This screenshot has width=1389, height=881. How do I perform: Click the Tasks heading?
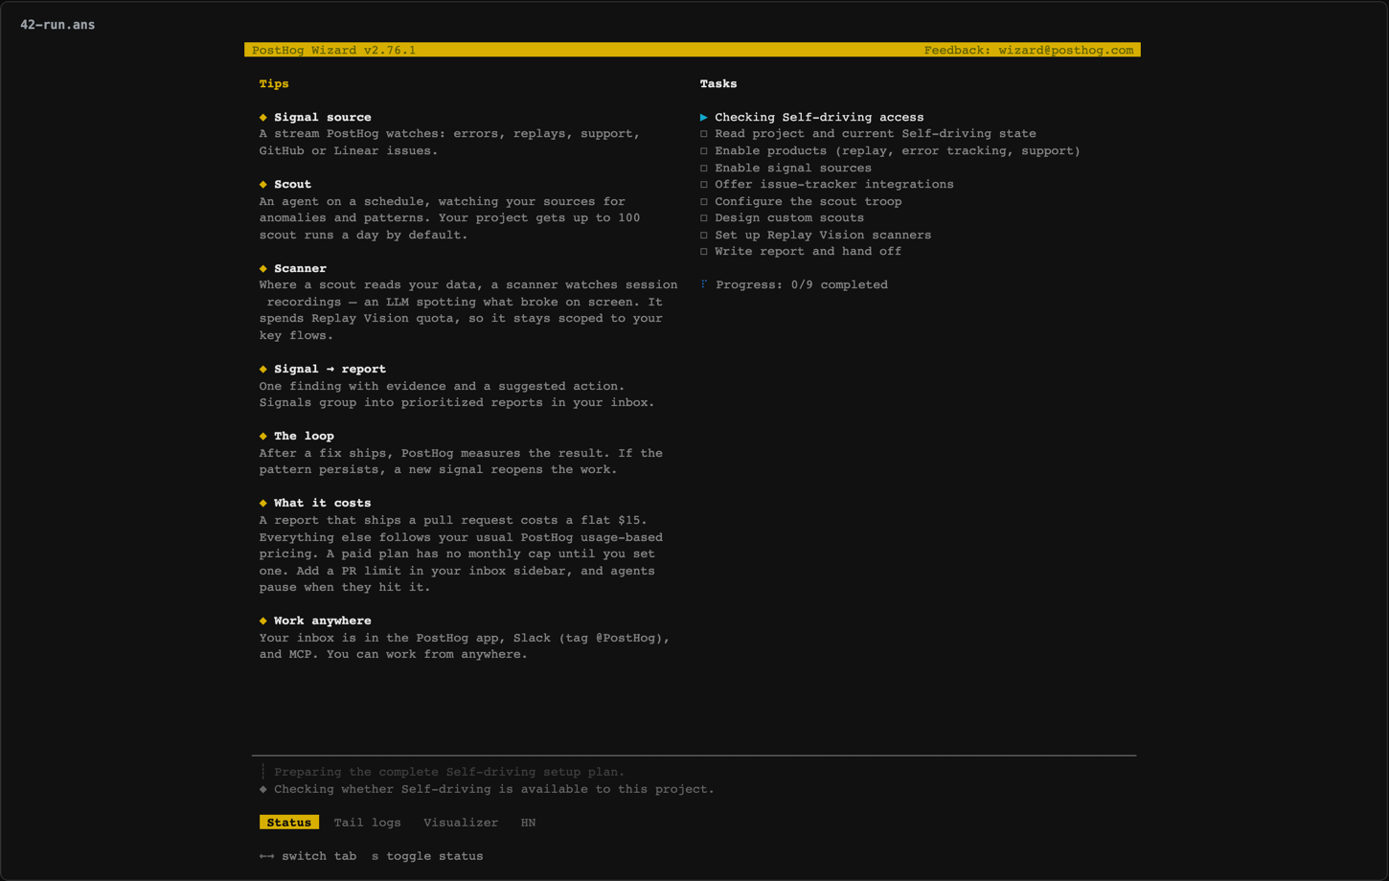pos(718,83)
